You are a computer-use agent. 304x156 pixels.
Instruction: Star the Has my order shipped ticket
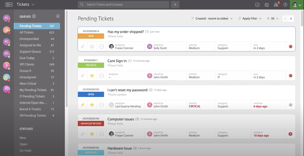92,47
